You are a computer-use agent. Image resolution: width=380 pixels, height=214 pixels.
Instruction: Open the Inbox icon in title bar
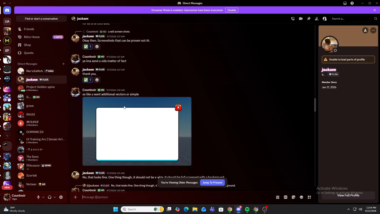click(x=345, y=3)
